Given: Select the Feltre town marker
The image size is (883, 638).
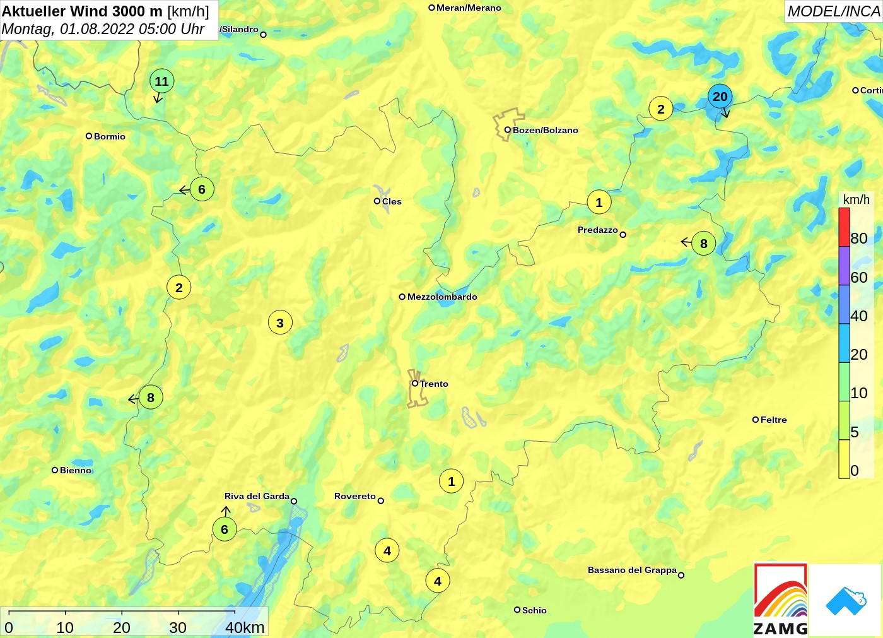Looking at the screenshot, I should [756, 420].
